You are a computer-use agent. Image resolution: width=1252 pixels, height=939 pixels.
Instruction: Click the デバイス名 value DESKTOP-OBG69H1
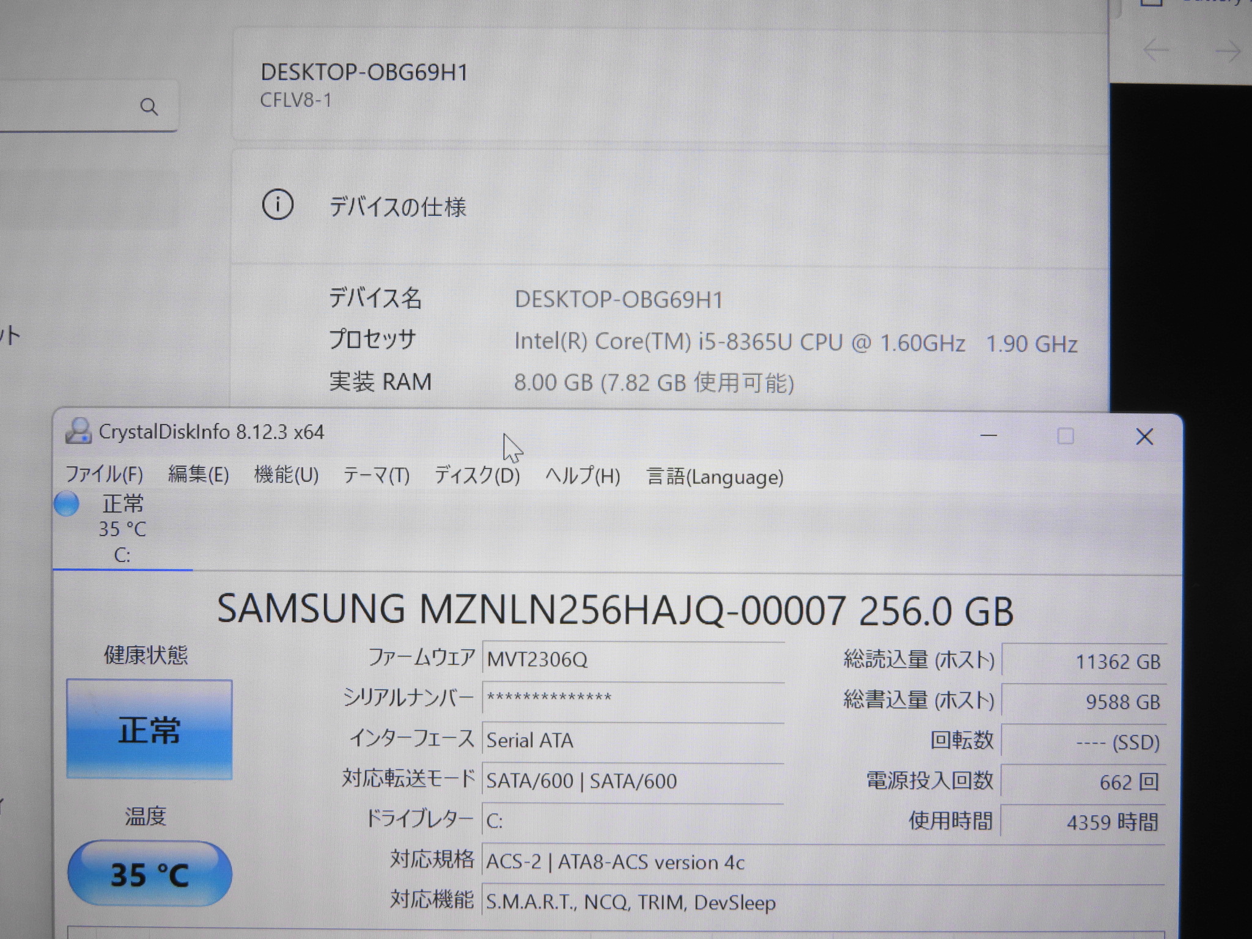tap(619, 300)
